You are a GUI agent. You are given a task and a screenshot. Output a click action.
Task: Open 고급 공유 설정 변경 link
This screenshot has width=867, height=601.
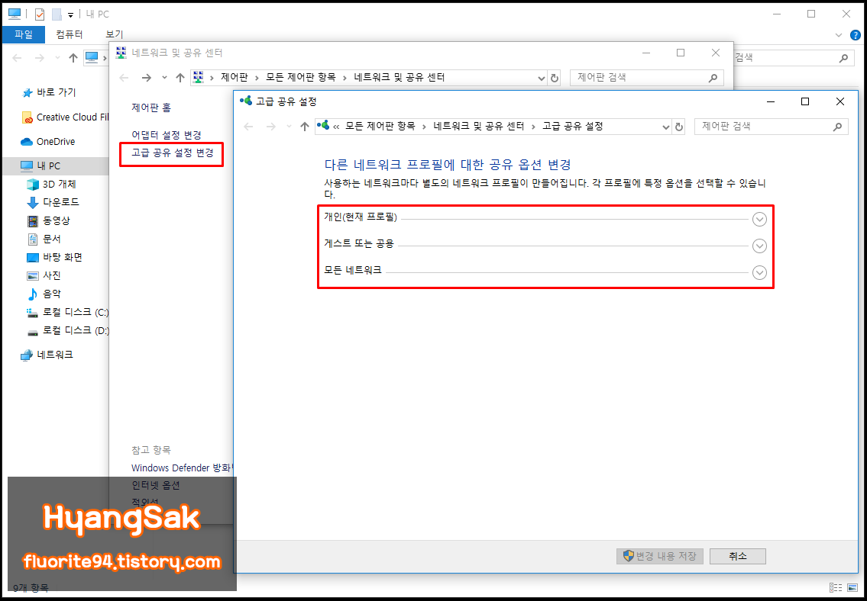pyautogui.click(x=172, y=153)
